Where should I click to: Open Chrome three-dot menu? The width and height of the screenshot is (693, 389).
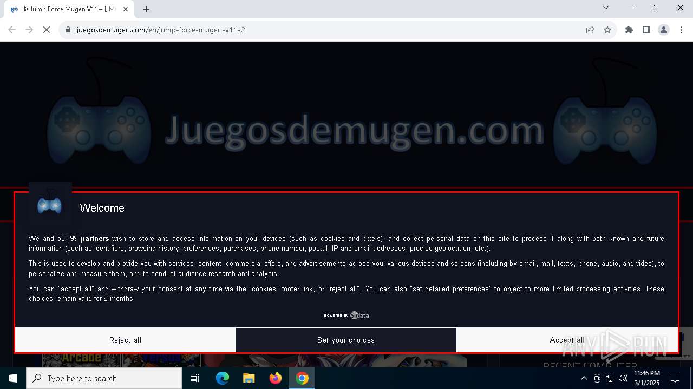(x=681, y=30)
